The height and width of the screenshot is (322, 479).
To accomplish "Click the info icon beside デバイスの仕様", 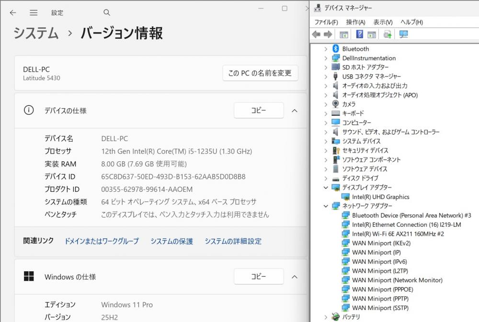I will [x=29, y=110].
